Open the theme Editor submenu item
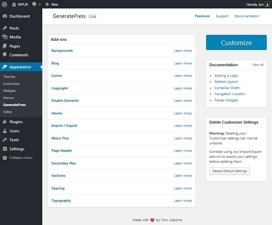The image size is (272, 225). tap(8, 112)
